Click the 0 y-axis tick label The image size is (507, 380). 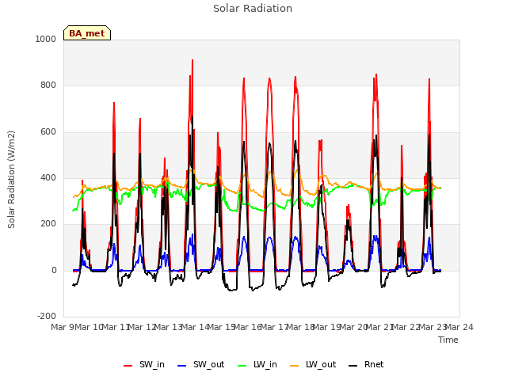(54, 271)
